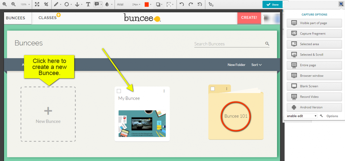Click the Done button
This screenshot has width=345, height=161.
coord(272,4)
